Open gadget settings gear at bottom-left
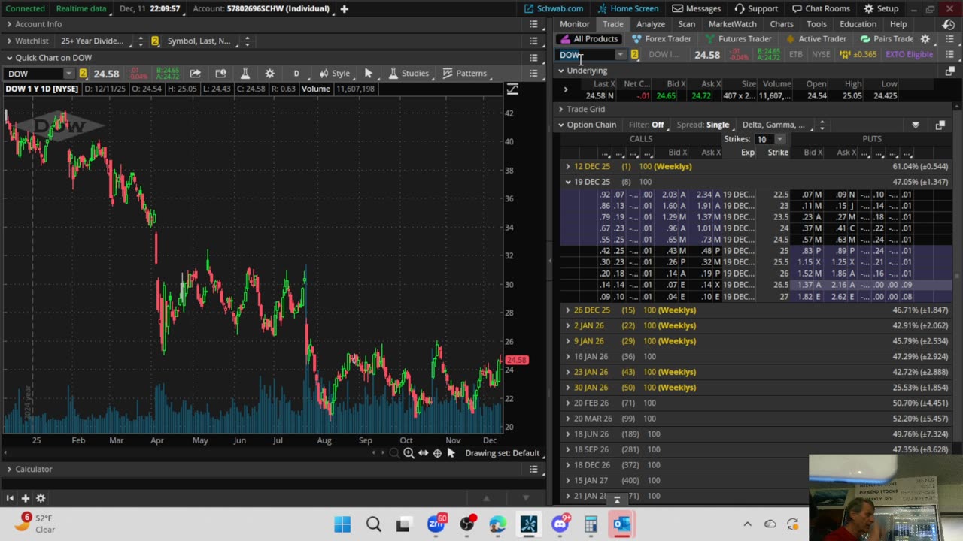The height and width of the screenshot is (541, 963). 41,498
